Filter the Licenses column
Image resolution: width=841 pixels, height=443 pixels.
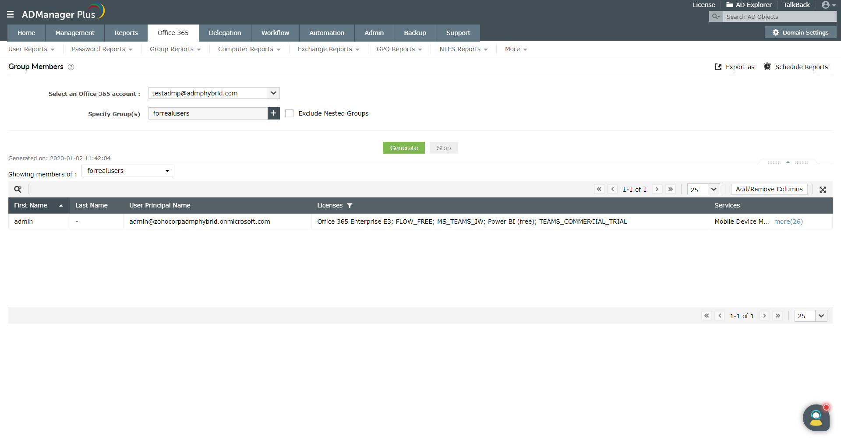350,206
